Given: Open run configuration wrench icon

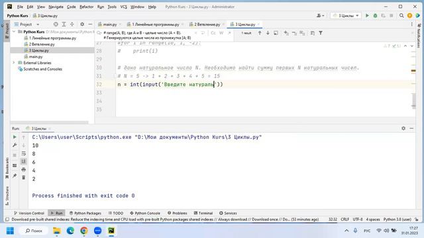Looking at the screenshot, I should click(x=15, y=145).
